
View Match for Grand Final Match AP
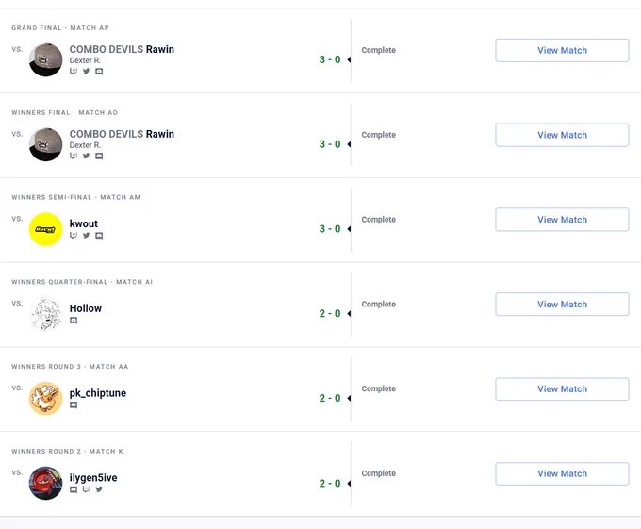point(562,50)
